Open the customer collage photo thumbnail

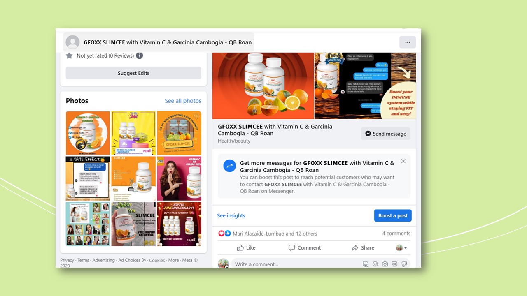click(x=88, y=224)
